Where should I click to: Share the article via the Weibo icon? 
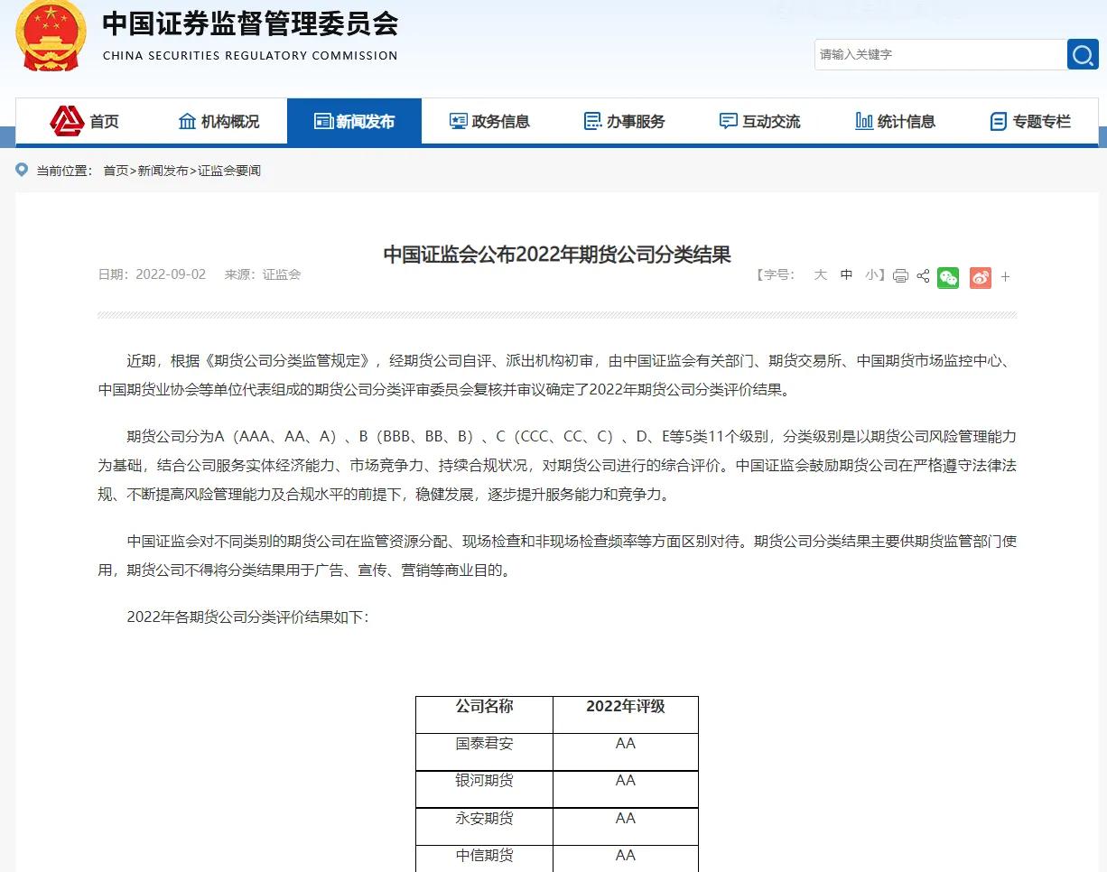click(x=981, y=277)
